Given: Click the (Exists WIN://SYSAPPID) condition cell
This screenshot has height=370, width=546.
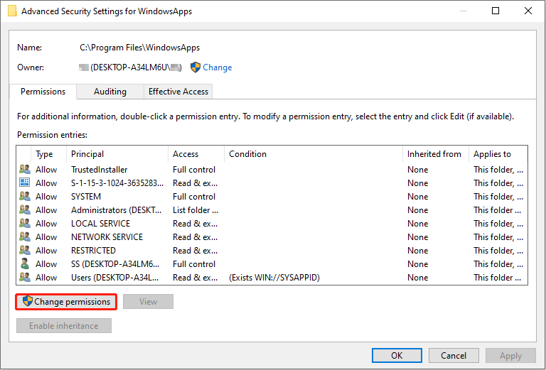Looking at the screenshot, I should (x=274, y=278).
